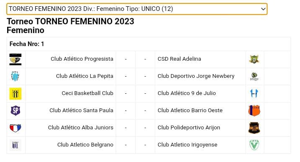Viewport: 300px width, 162px height.
Task: Click the Polideportivo Arijon badge
Action: pos(254,128)
